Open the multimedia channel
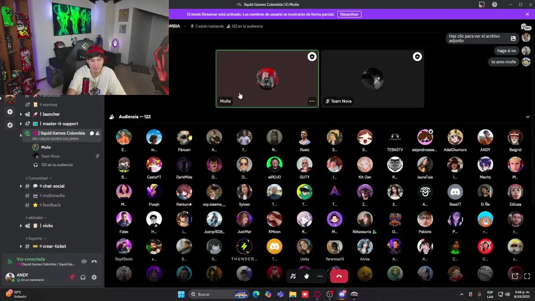 pyautogui.click(x=53, y=196)
